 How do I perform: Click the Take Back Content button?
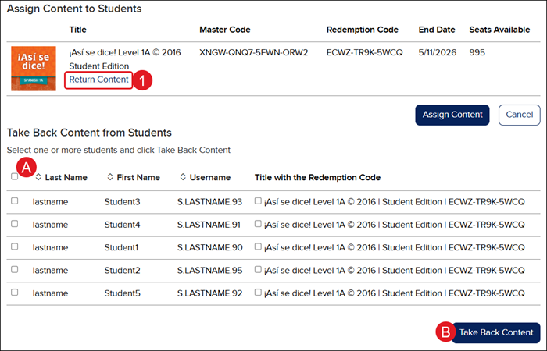coord(495,332)
